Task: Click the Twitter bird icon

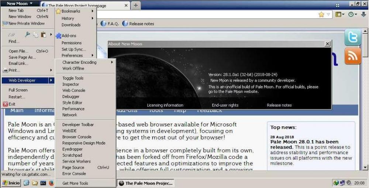Action: pos(352,38)
